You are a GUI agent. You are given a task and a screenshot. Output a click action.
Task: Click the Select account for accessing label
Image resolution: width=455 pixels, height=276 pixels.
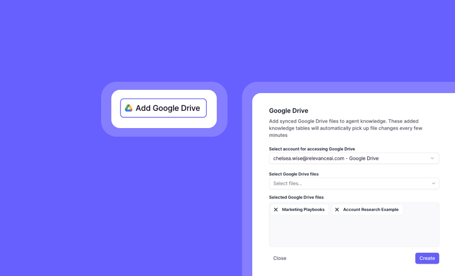[x=312, y=149]
